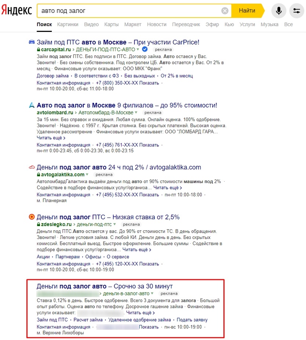The image size is (306, 340).
Task: Expand the avtogalaktika.com URL dropdown arrow
Action: coord(87,175)
